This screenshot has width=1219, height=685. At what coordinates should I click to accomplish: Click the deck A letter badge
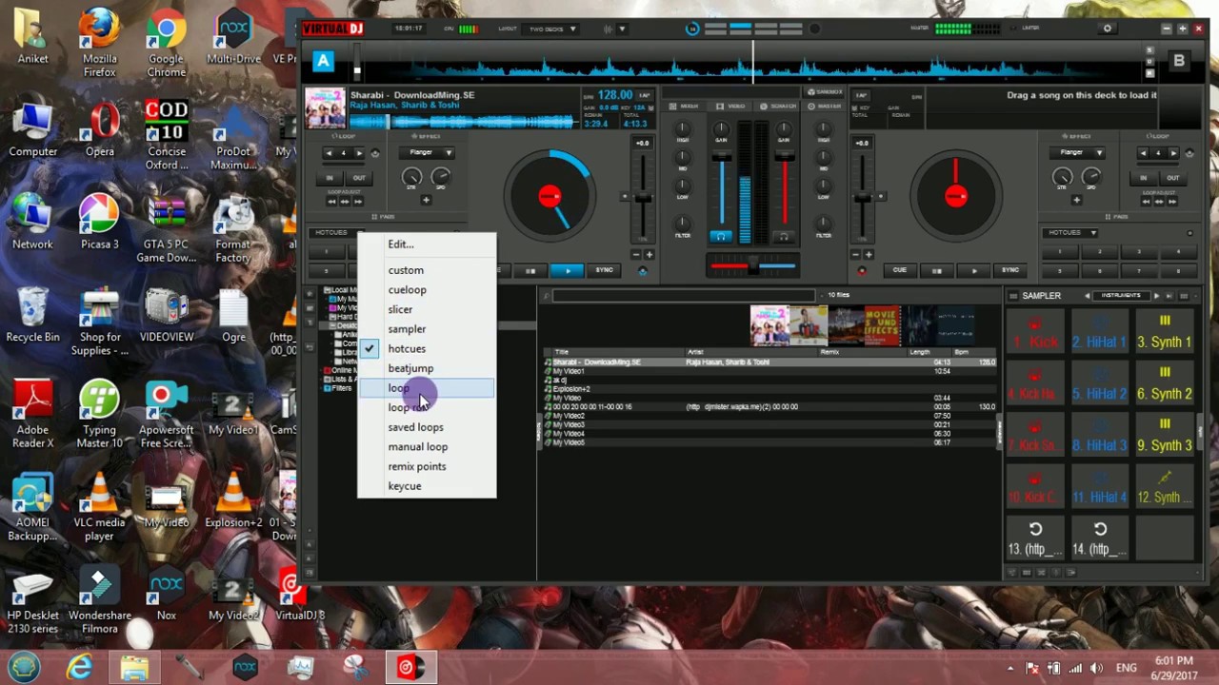click(x=323, y=62)
